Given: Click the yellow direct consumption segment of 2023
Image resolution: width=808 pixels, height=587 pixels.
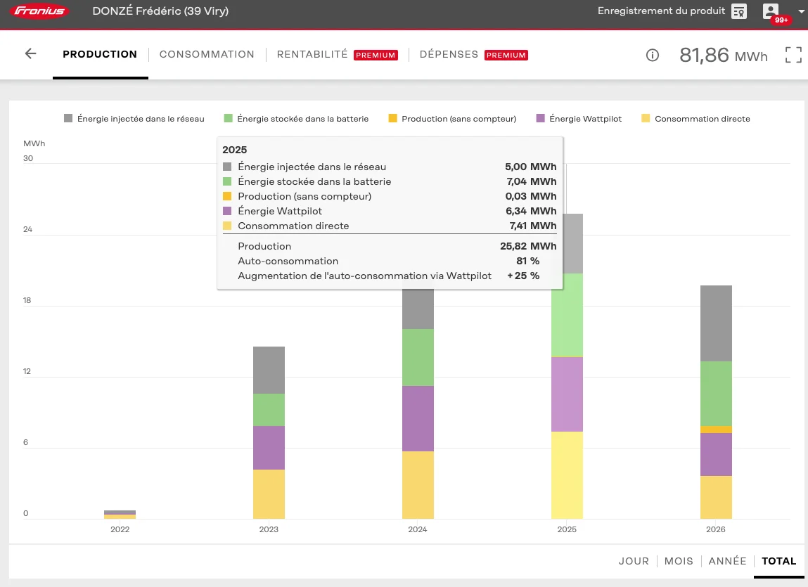Looking at the screenshot, I should 269,494.
